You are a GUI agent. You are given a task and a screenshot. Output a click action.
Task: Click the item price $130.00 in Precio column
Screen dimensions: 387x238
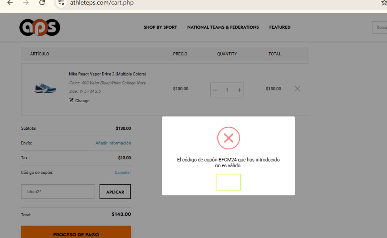[x=181, y=89]
